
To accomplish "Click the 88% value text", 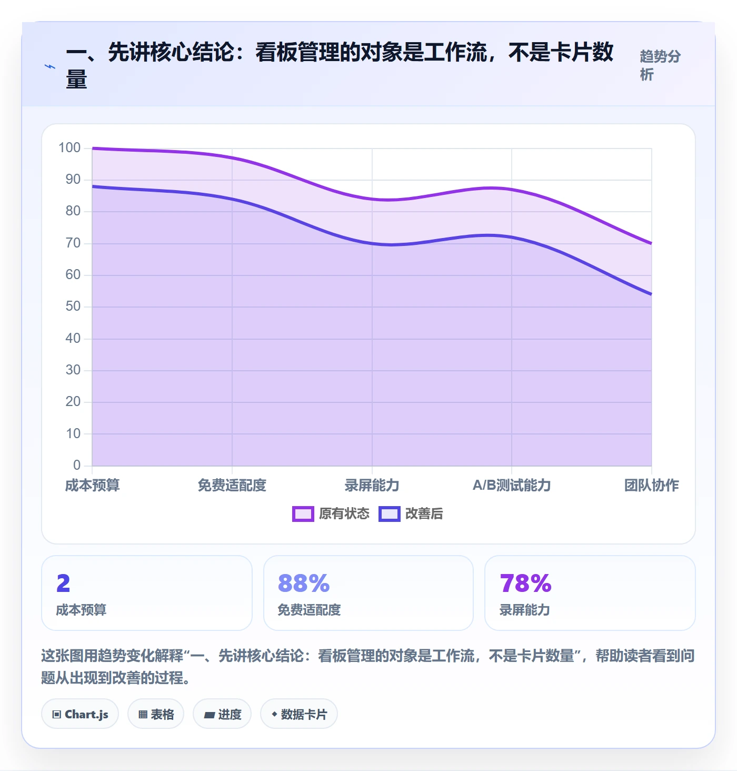I will pos(304,584).
